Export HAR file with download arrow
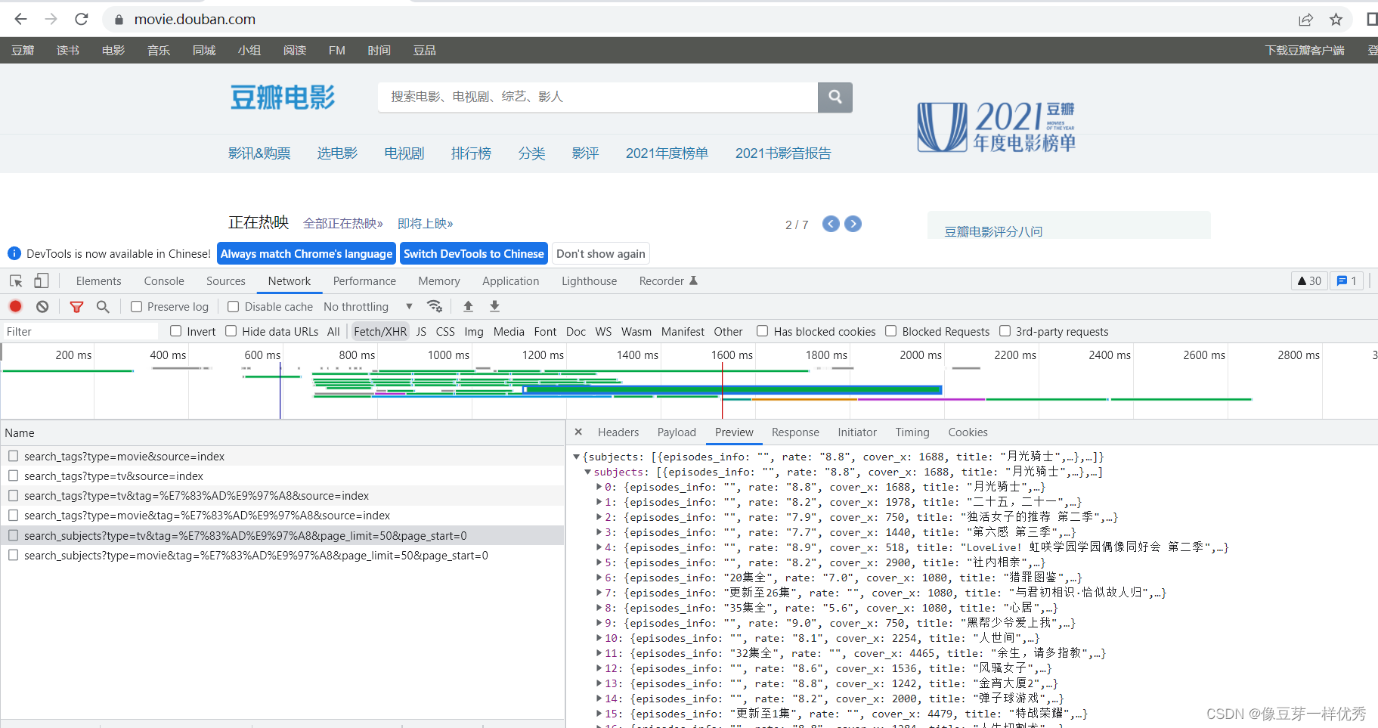The height and width of the screenshot is (728, 1378). [x=494, y=306]
